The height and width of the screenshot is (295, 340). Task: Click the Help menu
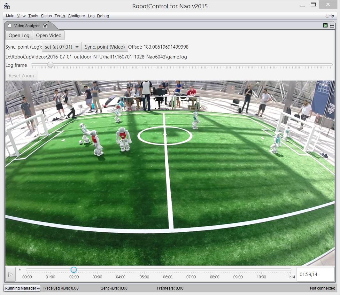(329, 16)
